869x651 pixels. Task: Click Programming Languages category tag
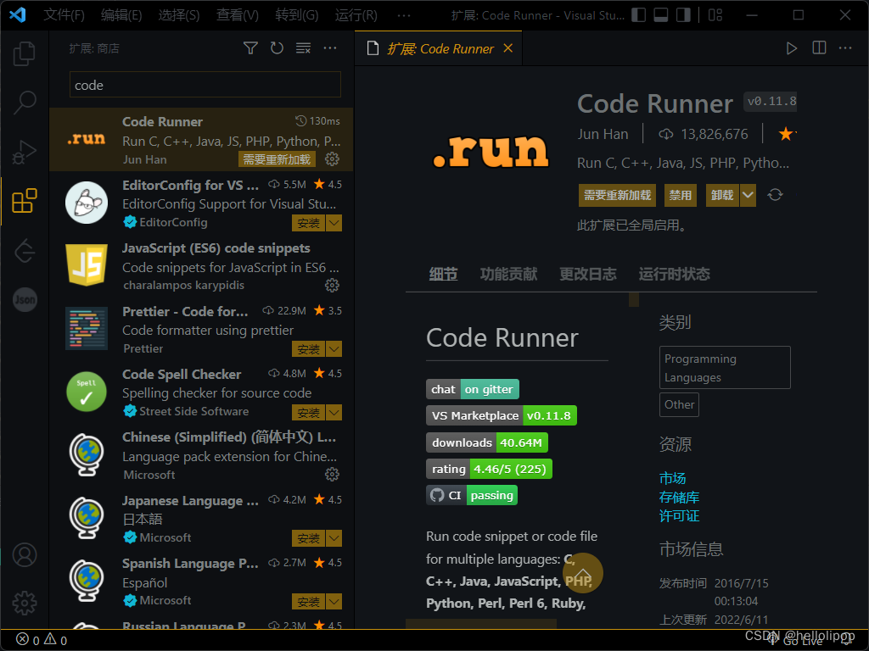point(725,368)
